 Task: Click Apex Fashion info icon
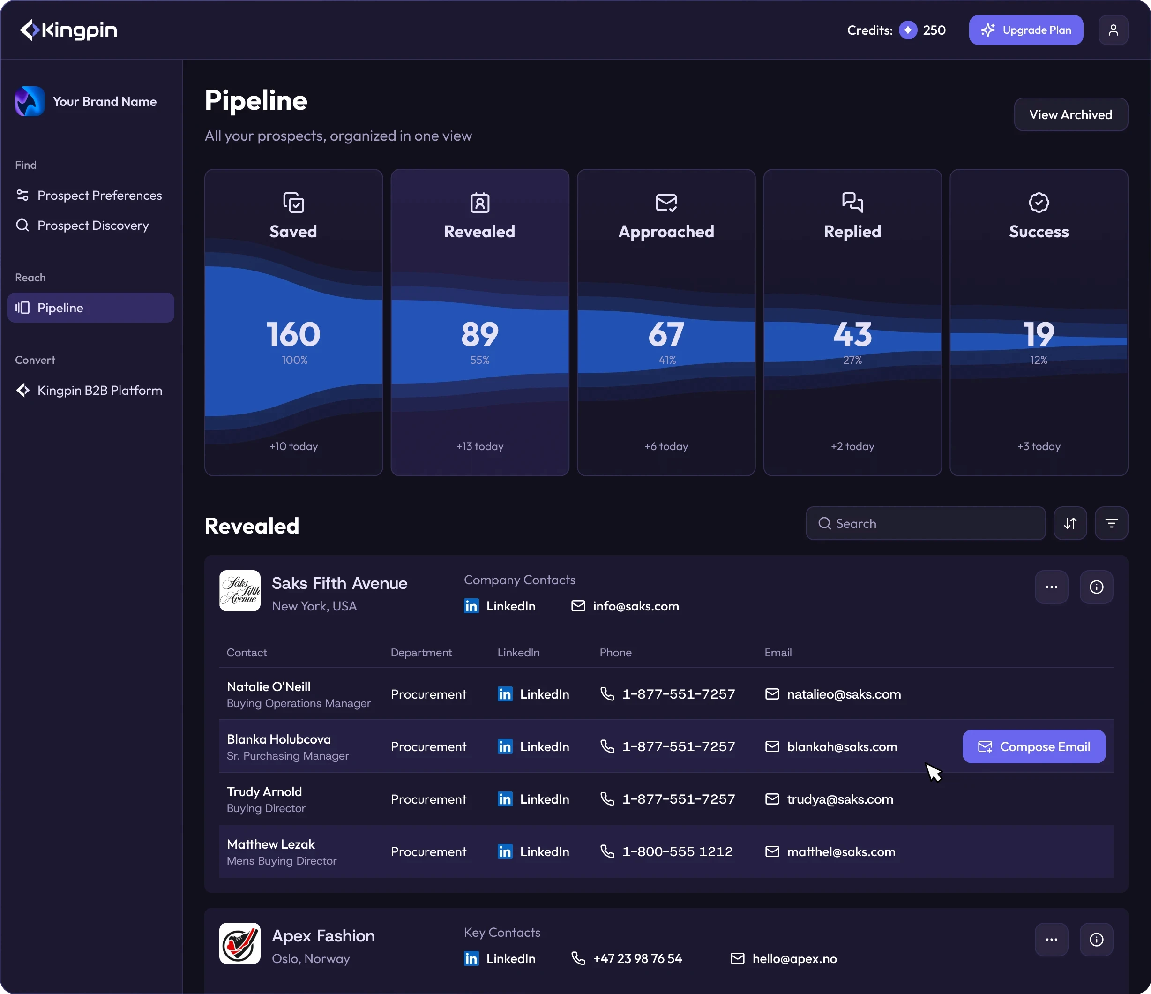1096,940
